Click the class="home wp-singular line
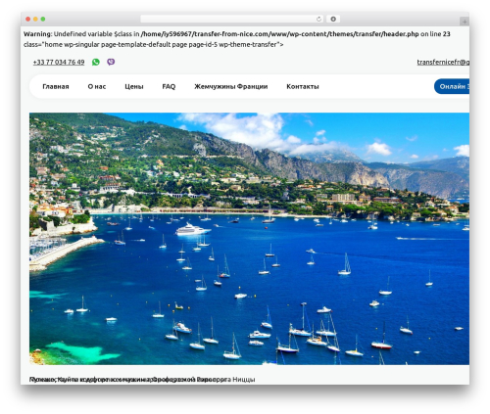 (154, 44)
